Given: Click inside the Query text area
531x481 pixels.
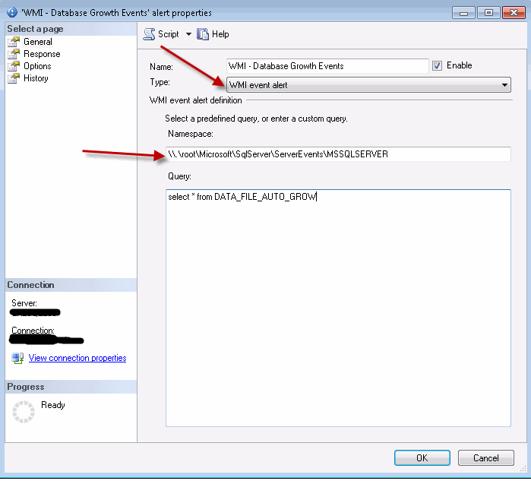Looking at the screenshot, I should 338,308.
